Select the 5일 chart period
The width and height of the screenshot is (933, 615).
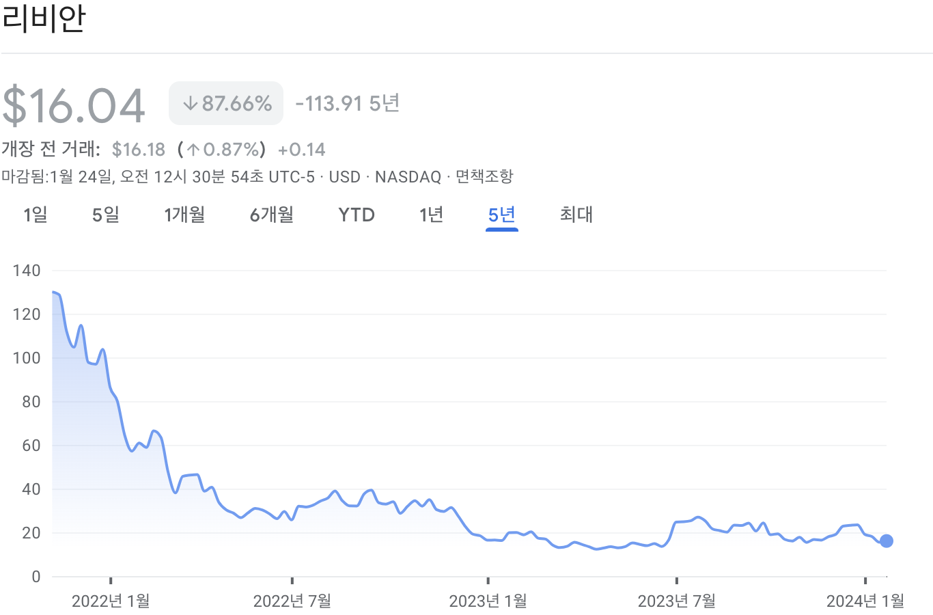(x=105, y=215)
